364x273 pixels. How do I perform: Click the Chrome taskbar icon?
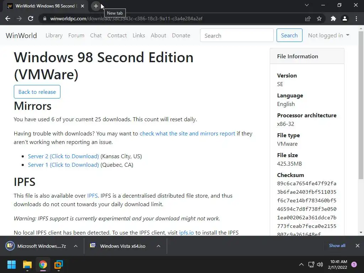pos(43,264)
